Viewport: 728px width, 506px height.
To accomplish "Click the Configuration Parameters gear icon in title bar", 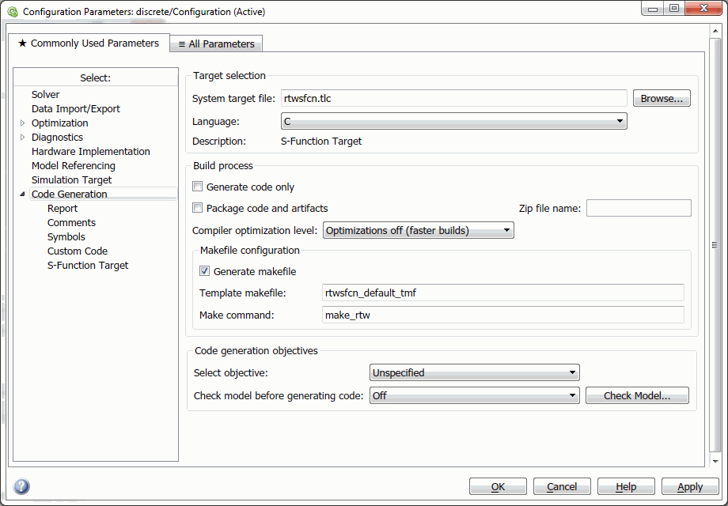I will [13, 12].
